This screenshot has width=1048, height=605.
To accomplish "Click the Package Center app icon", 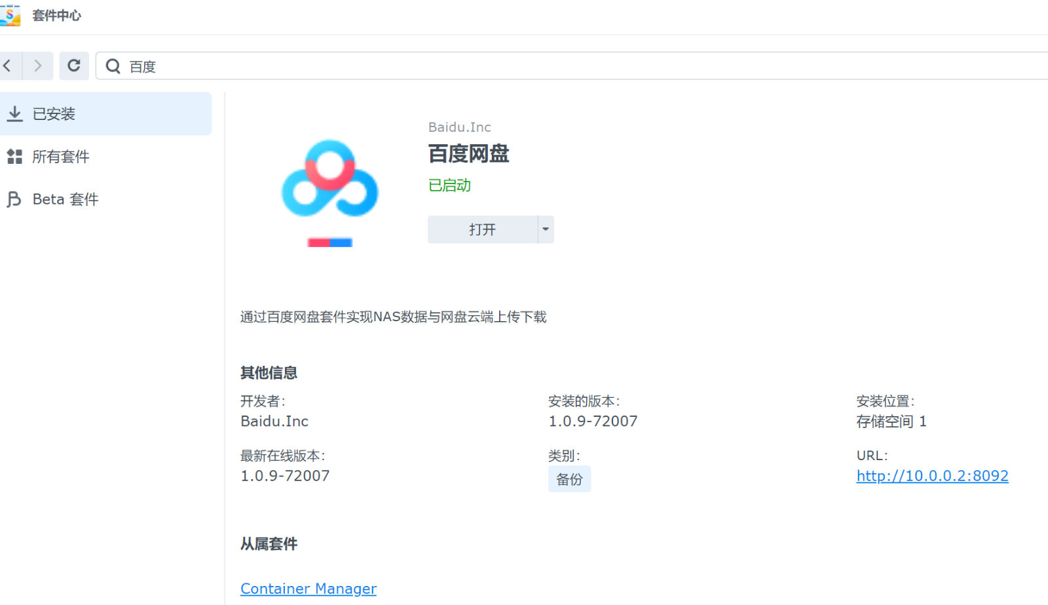I will tap(10, 15).
